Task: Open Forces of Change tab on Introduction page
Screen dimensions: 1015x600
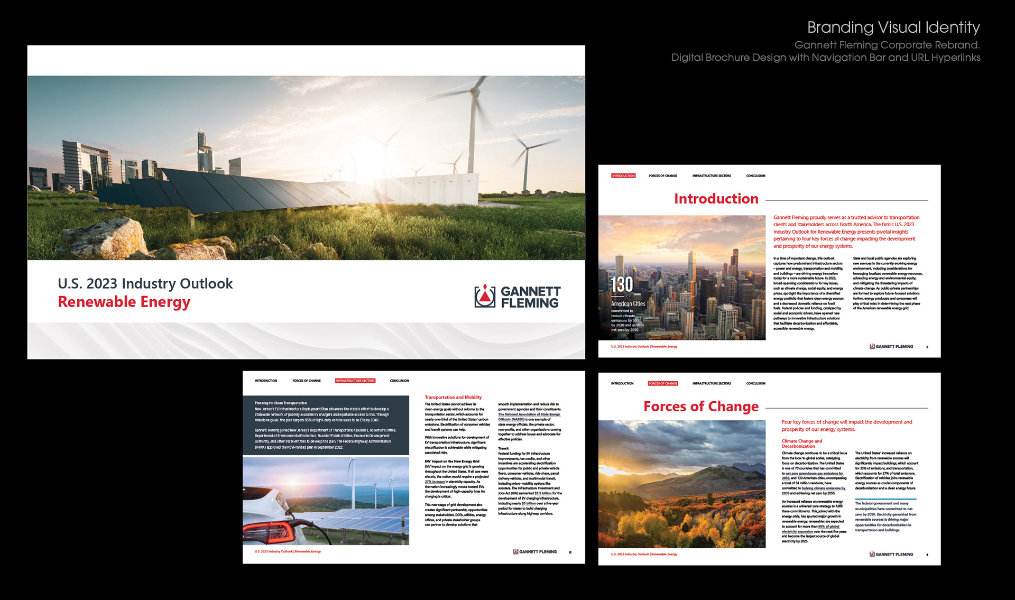Action: (x=663, y=176)
